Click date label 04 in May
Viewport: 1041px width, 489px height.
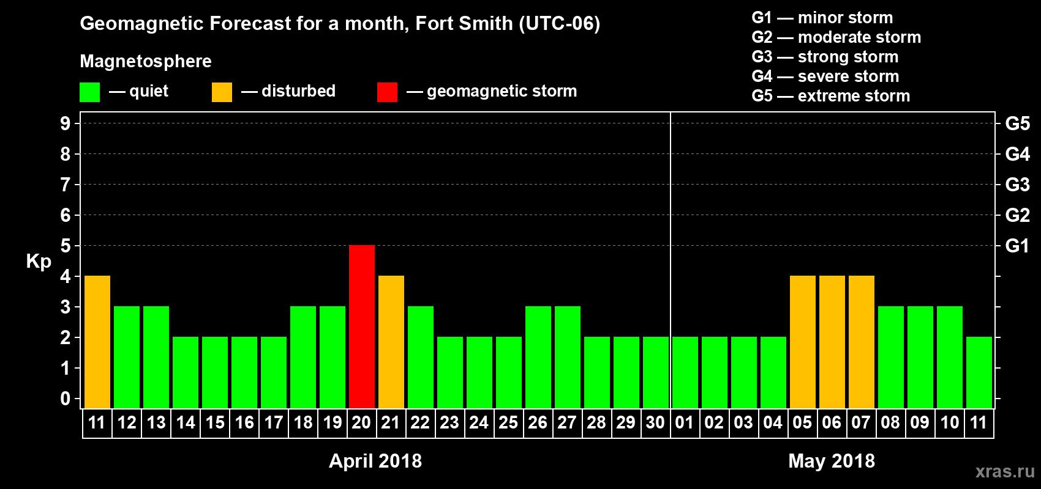(x=773, y=423)
